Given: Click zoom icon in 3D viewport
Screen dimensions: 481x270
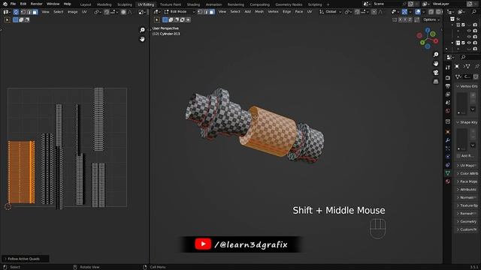Looking at the screenshot, I should click(x=436, y=55).
